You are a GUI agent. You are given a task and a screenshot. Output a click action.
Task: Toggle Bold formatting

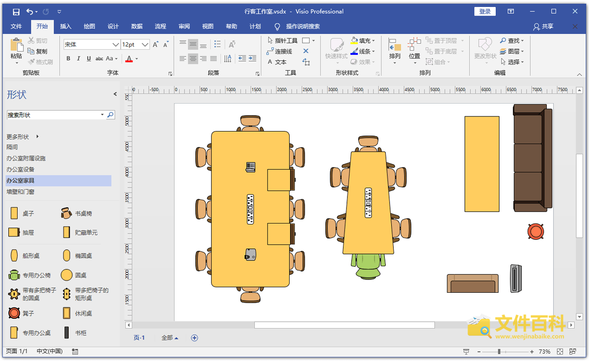[68, 58]
